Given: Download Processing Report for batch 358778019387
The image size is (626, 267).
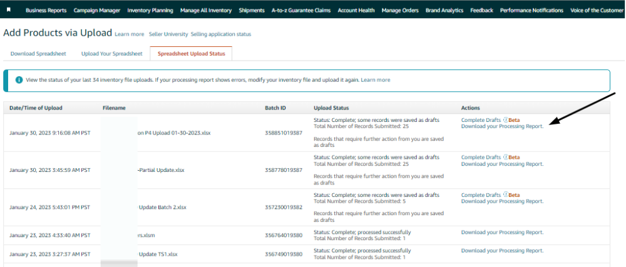Looking at the screenshot, I should (x=502, y=164).
